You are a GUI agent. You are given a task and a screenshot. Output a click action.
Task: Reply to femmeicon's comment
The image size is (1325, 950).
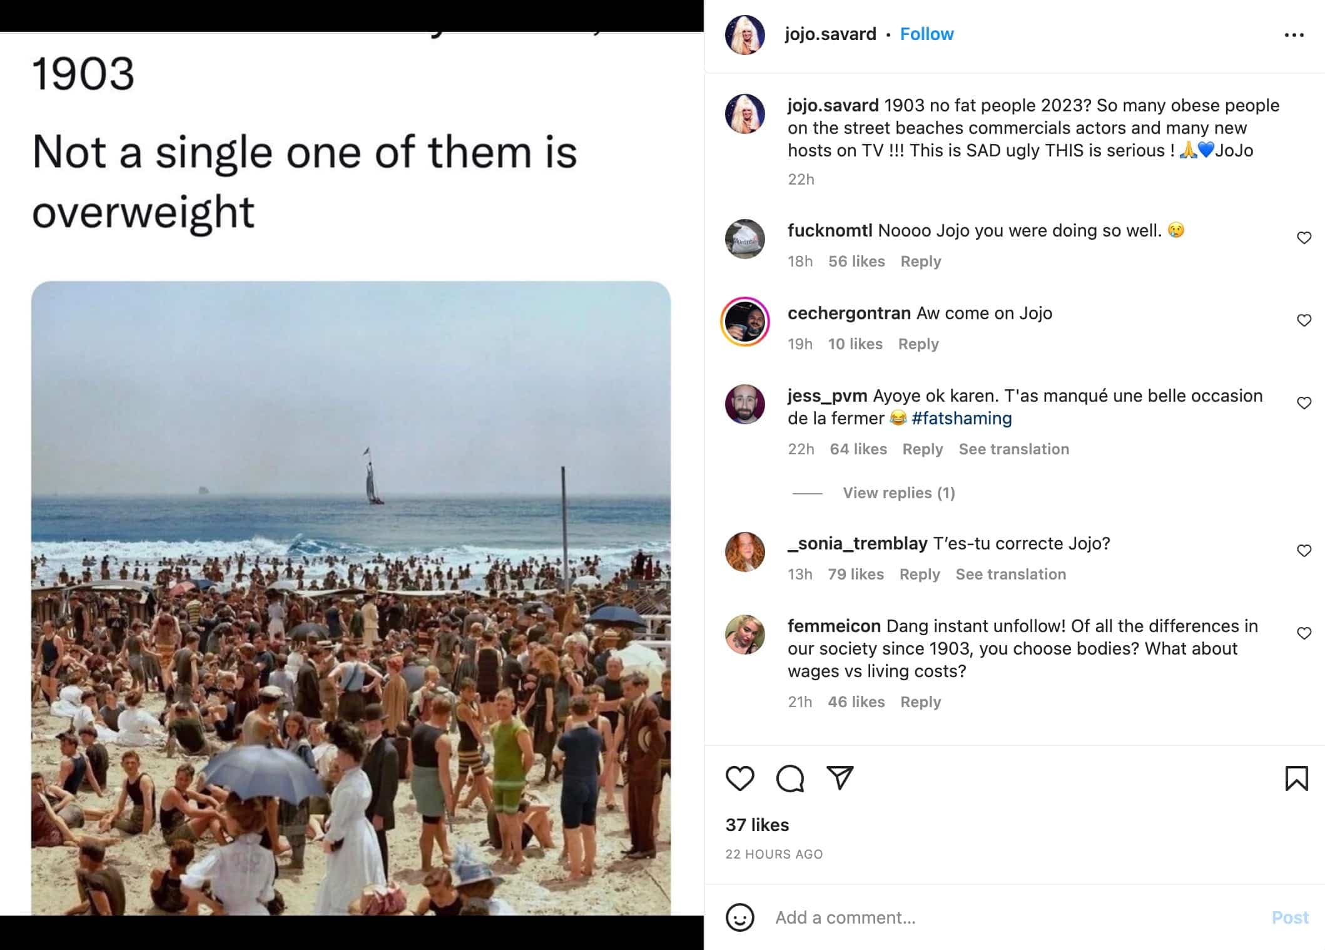920,702
